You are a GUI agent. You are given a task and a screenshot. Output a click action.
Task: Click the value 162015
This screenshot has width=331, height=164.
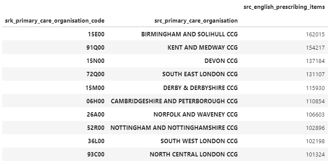(x=315, y=34)
